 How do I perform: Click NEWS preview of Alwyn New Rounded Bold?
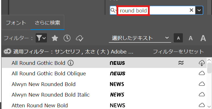point(117,84)
